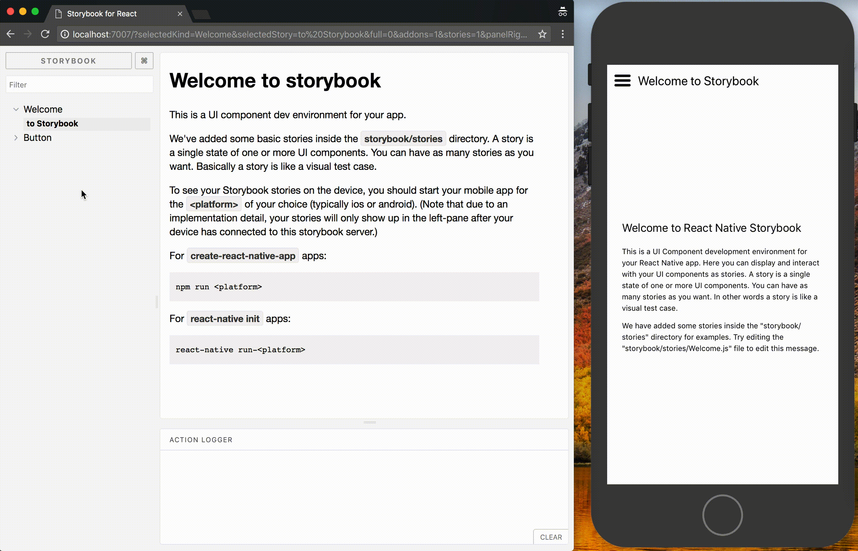Bookmark page with the star icon
Screen dimensions: 858x551
542,34
